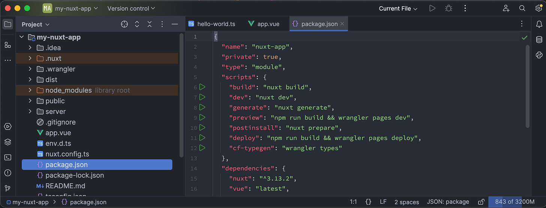546x208 pixels.
Task: Run the "cf-typegen" script gutter arrow
Action: pos(202,148)
